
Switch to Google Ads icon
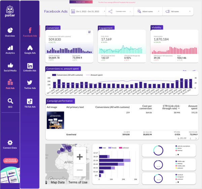tap(30, 48)
